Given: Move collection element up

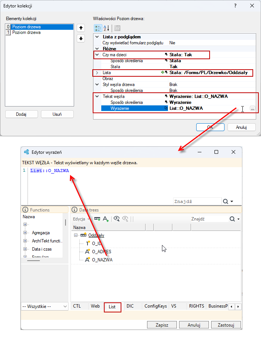Looking at the screenshot, I should click(x=81, y=28).
